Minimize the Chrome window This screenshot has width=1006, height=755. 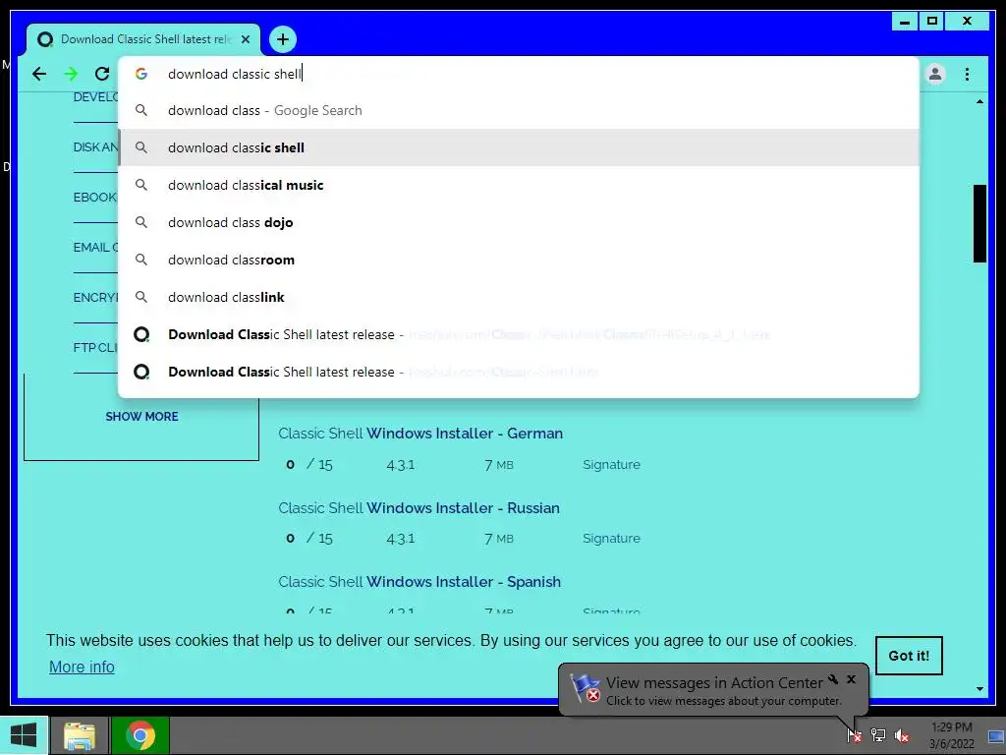pos(905,22)
